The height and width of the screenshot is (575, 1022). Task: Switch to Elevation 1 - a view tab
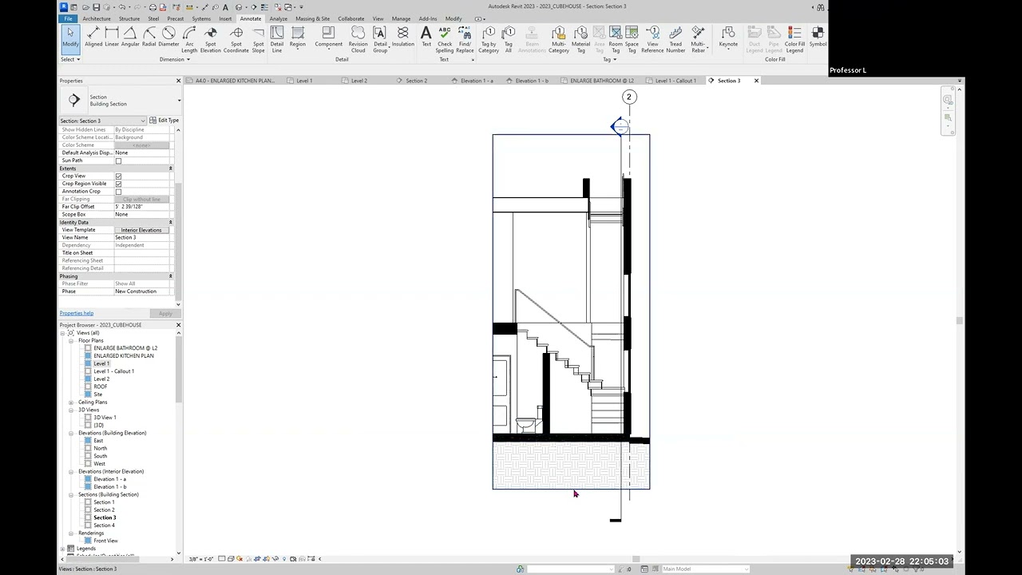(x=477, y=81)
